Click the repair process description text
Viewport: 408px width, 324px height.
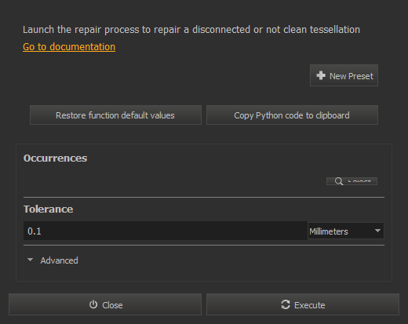pyautogui.click(x=191, y=30)
